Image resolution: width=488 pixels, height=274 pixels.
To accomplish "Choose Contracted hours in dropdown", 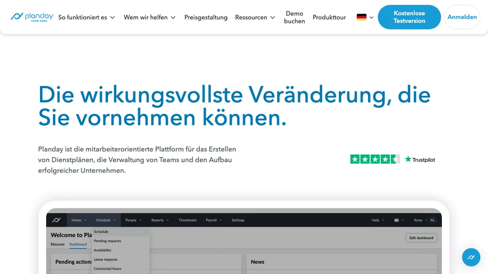I will coord(107,268).
